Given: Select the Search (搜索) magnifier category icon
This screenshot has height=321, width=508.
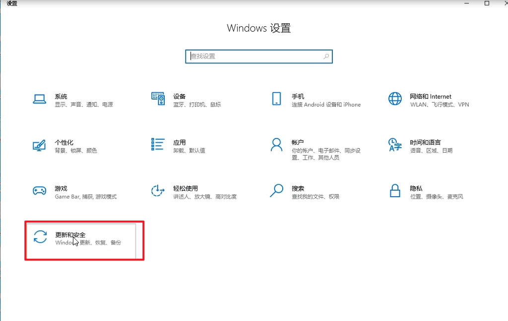Looking at the screenshot, I should [276, 191].
